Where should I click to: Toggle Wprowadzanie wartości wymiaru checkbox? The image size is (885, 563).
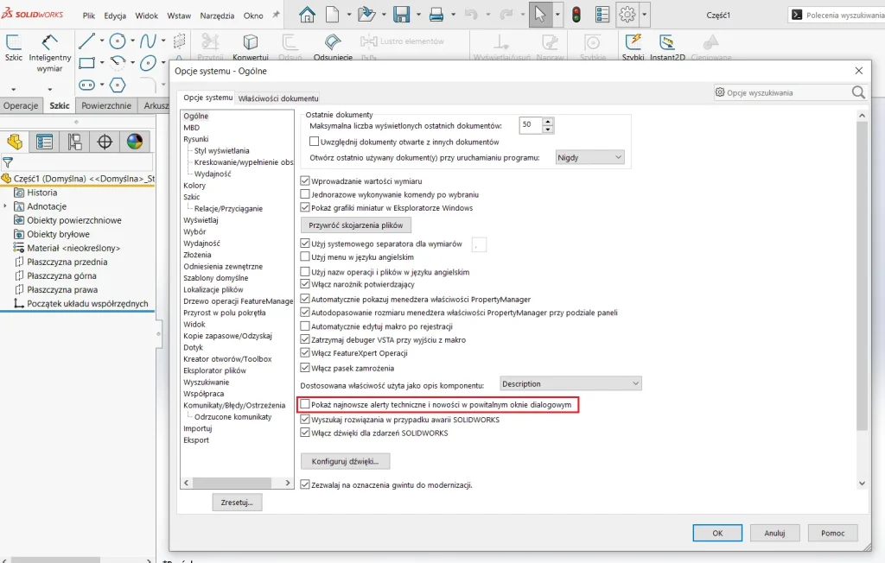coord(305,181)
